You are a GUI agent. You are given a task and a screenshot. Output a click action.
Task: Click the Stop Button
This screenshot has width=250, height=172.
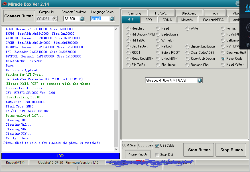[231, 150]
